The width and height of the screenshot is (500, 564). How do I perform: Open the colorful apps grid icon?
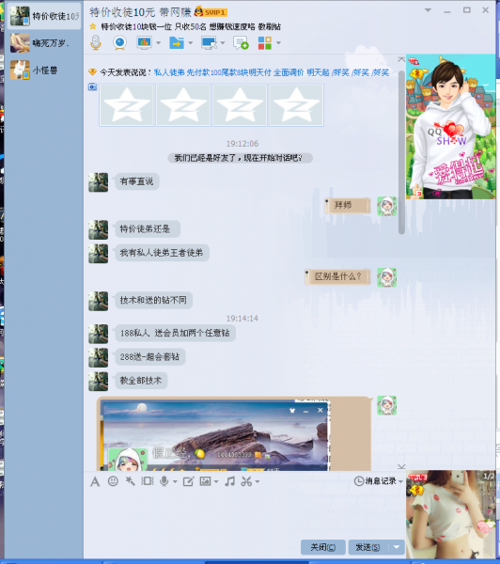(265, 43)
